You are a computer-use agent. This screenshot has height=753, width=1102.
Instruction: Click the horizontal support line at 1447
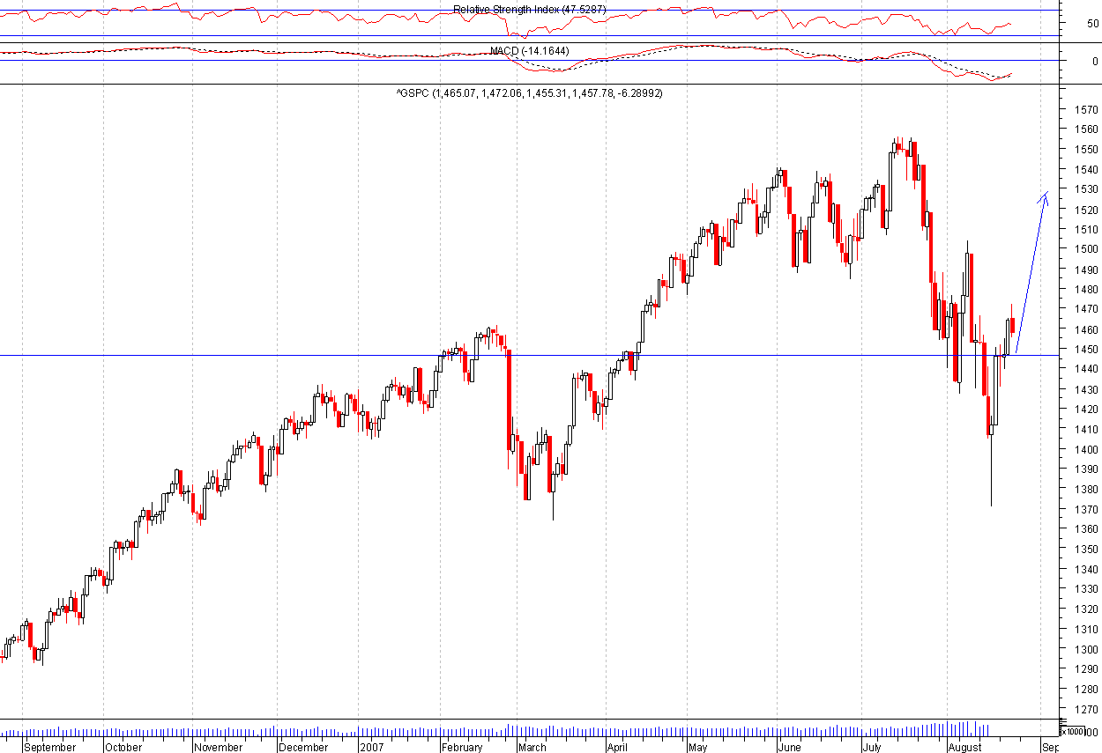pos(529,355)
